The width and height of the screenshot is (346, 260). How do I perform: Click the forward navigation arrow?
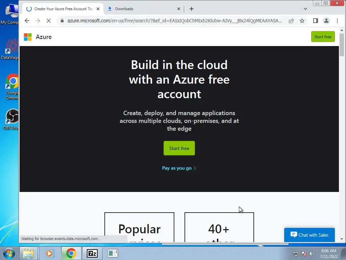coord(38,21)
